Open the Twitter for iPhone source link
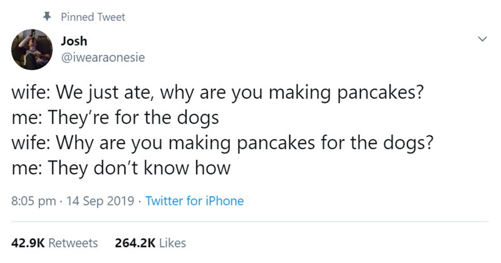501x263 pixels. (x=195, y=202)
